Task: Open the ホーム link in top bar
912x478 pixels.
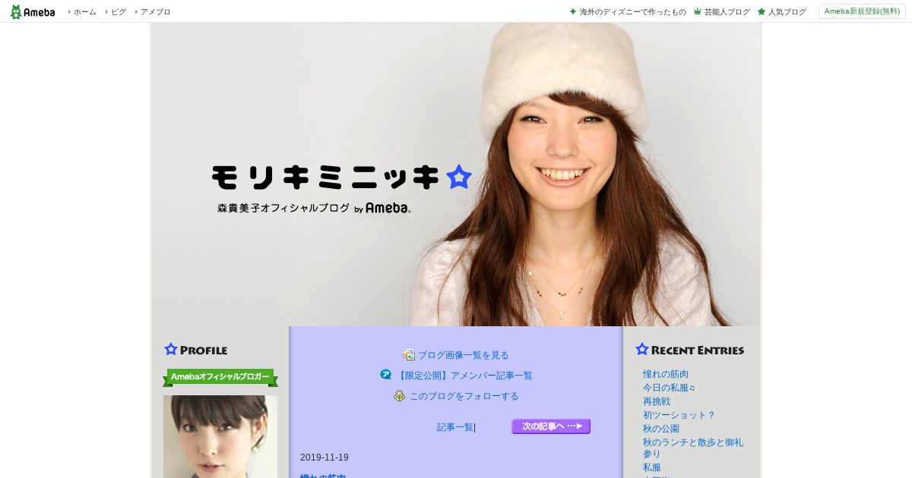Action: [85, 12]
